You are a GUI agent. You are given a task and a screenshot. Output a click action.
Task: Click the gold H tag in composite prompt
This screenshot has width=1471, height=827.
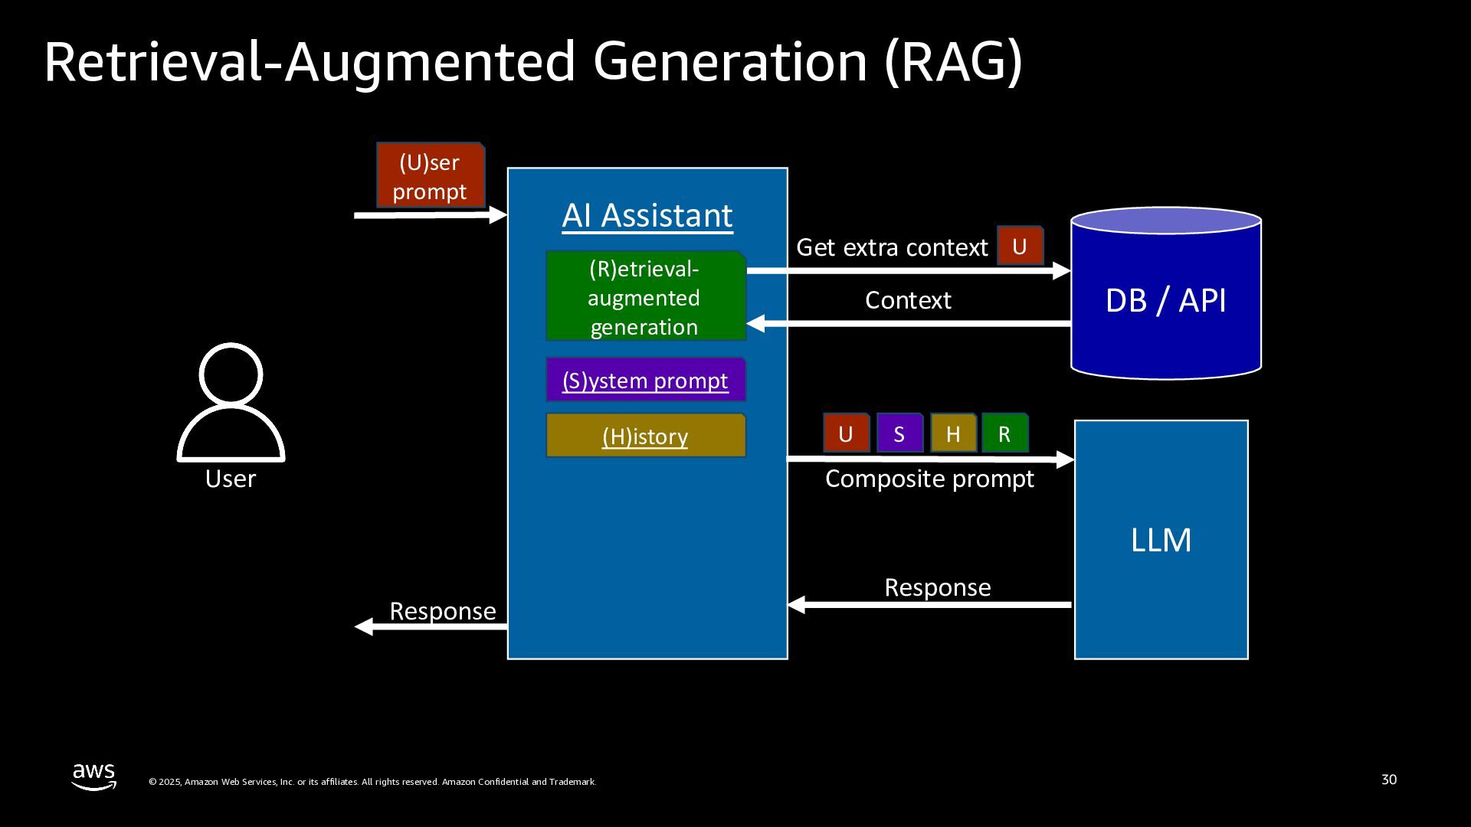point(953,433)
